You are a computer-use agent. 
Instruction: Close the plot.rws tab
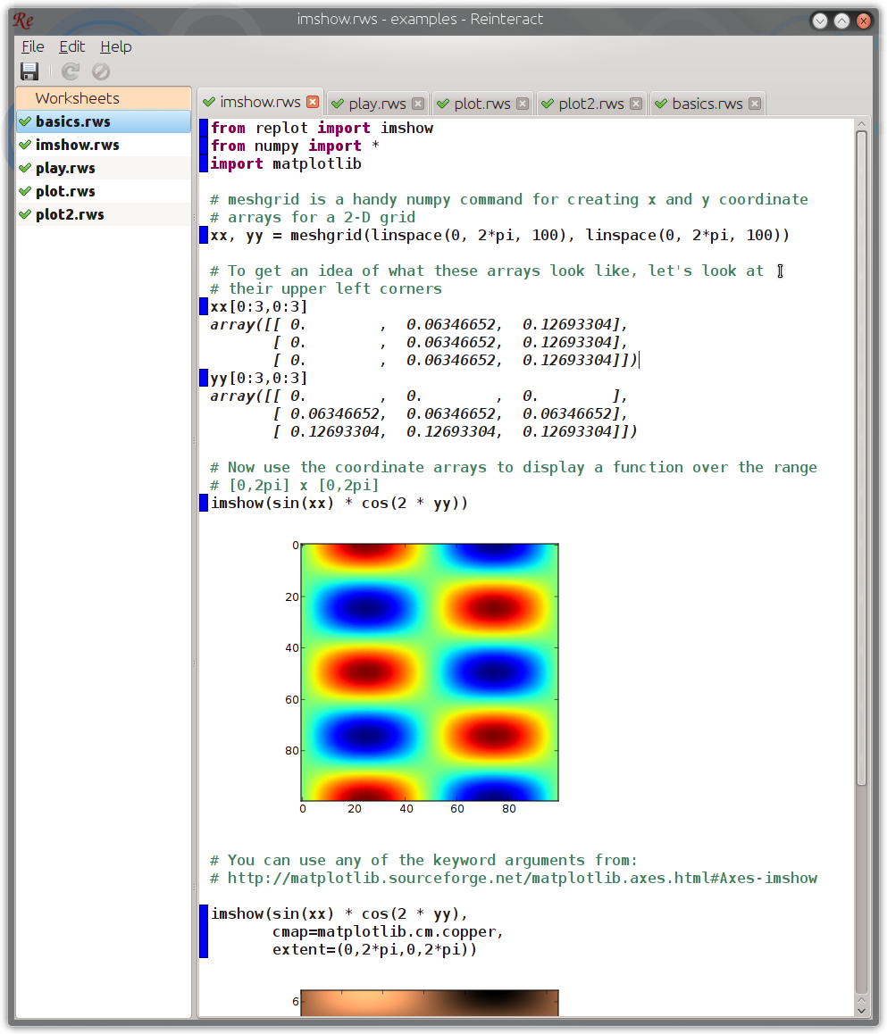523,104
